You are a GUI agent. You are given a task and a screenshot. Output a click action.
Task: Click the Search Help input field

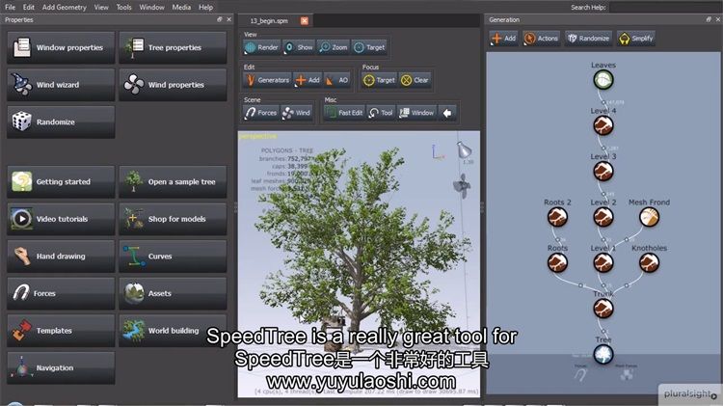coord(665,8)
